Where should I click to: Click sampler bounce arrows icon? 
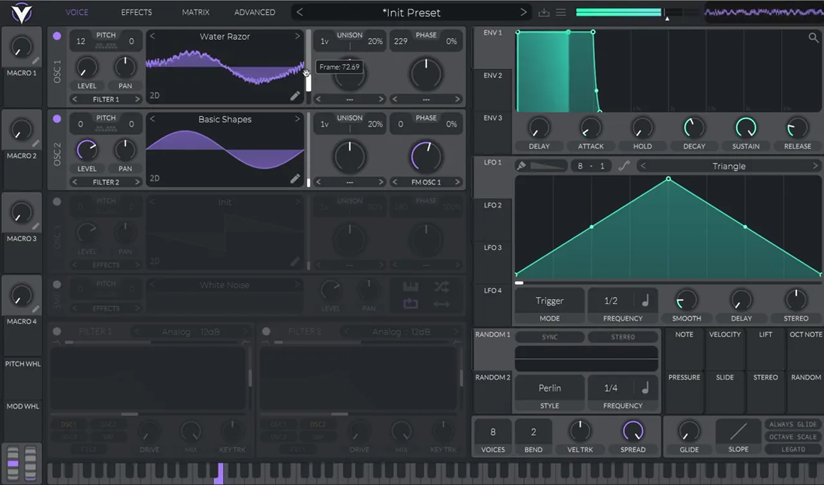[x=442, y=304]
